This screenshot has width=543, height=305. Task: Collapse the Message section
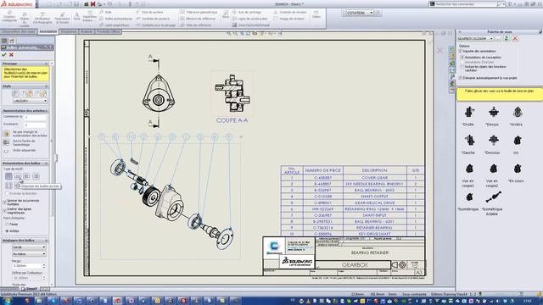tap(46, 64)
